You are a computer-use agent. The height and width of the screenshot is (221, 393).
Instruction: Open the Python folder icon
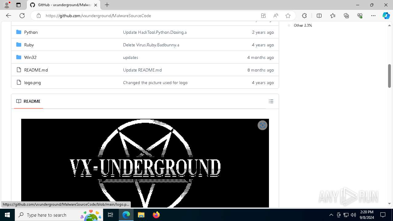(19, 32)
